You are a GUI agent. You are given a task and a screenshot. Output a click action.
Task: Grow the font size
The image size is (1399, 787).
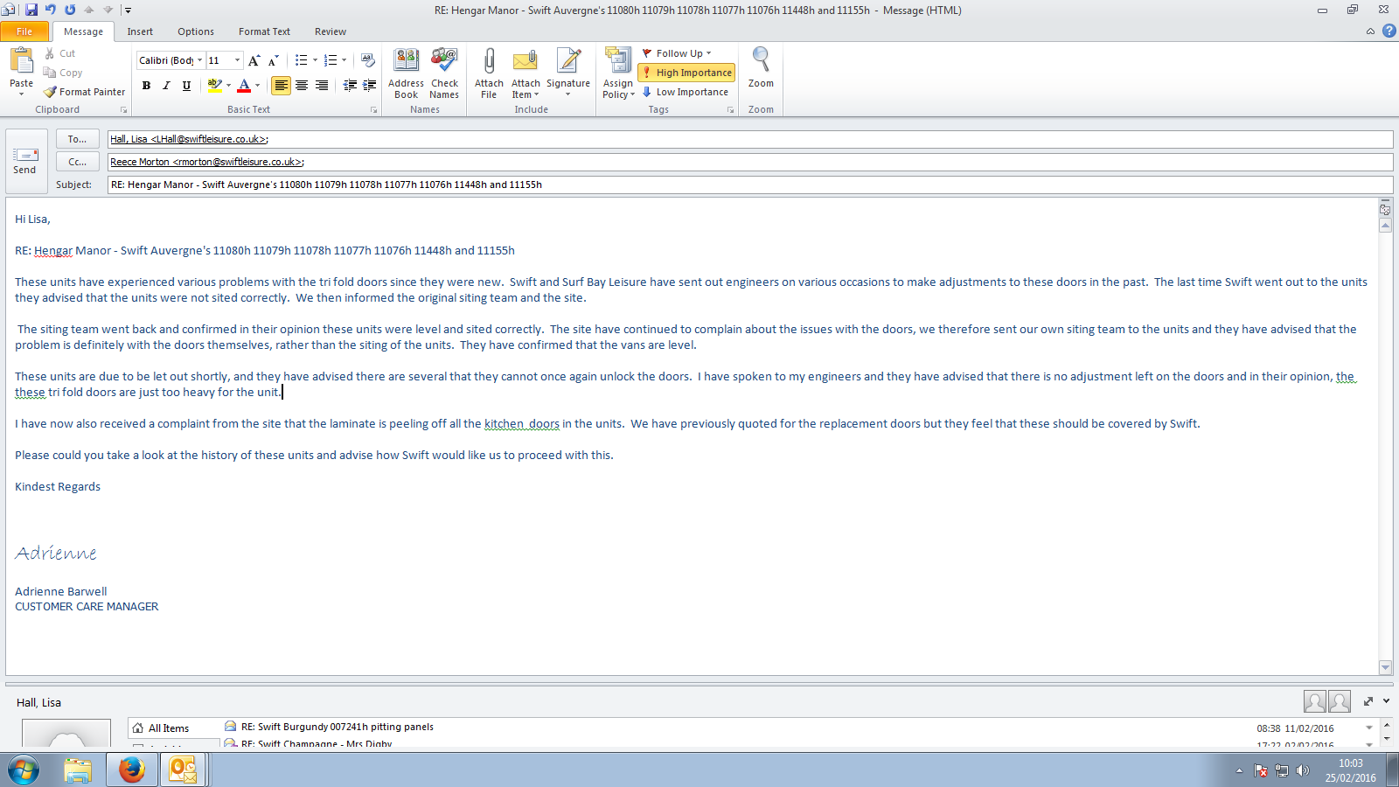[254, 60]
